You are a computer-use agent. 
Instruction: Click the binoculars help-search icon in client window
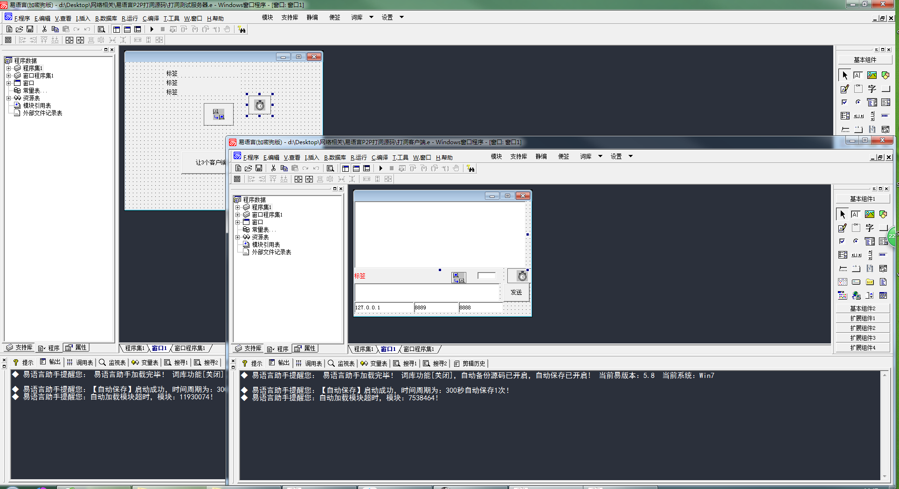(x=470, y=168)
